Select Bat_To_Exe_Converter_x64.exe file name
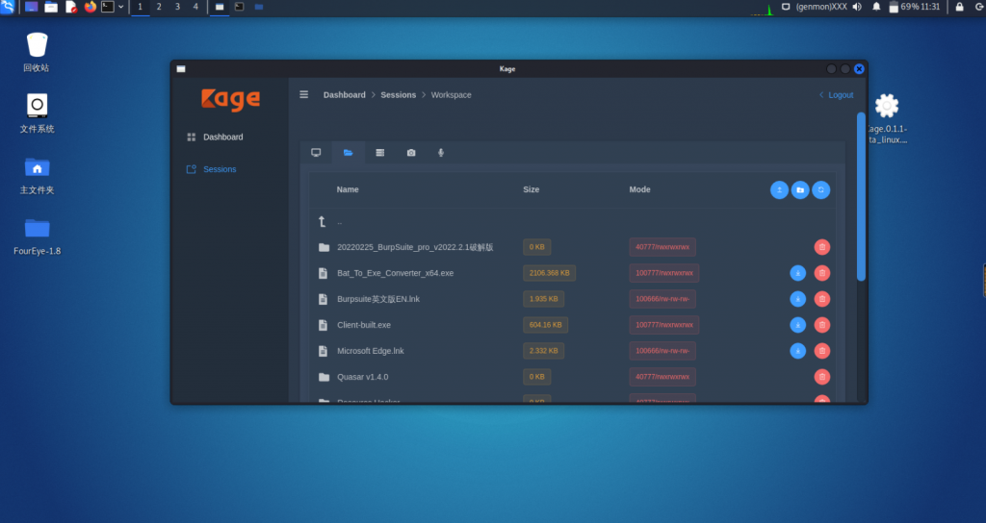The width and height of the screenshot is (986, 523). tap(395, 273)
